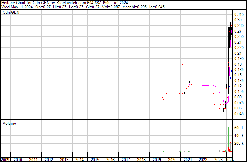Screen dimensions: 247x162
Task: Click the 0.105 price axis label
Action: (x=239, y=92)
